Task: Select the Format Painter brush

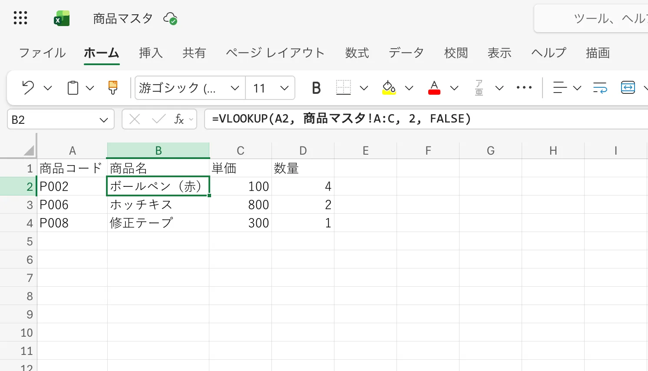Action: tap(113, 88)
